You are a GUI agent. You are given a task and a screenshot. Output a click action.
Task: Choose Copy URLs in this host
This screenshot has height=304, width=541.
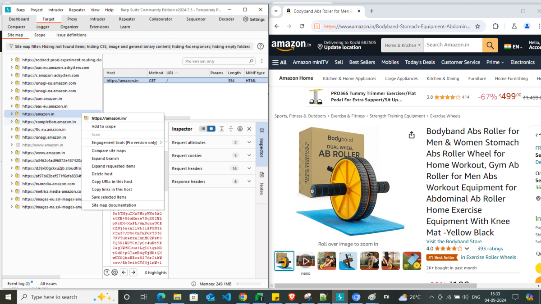point(123,181)
